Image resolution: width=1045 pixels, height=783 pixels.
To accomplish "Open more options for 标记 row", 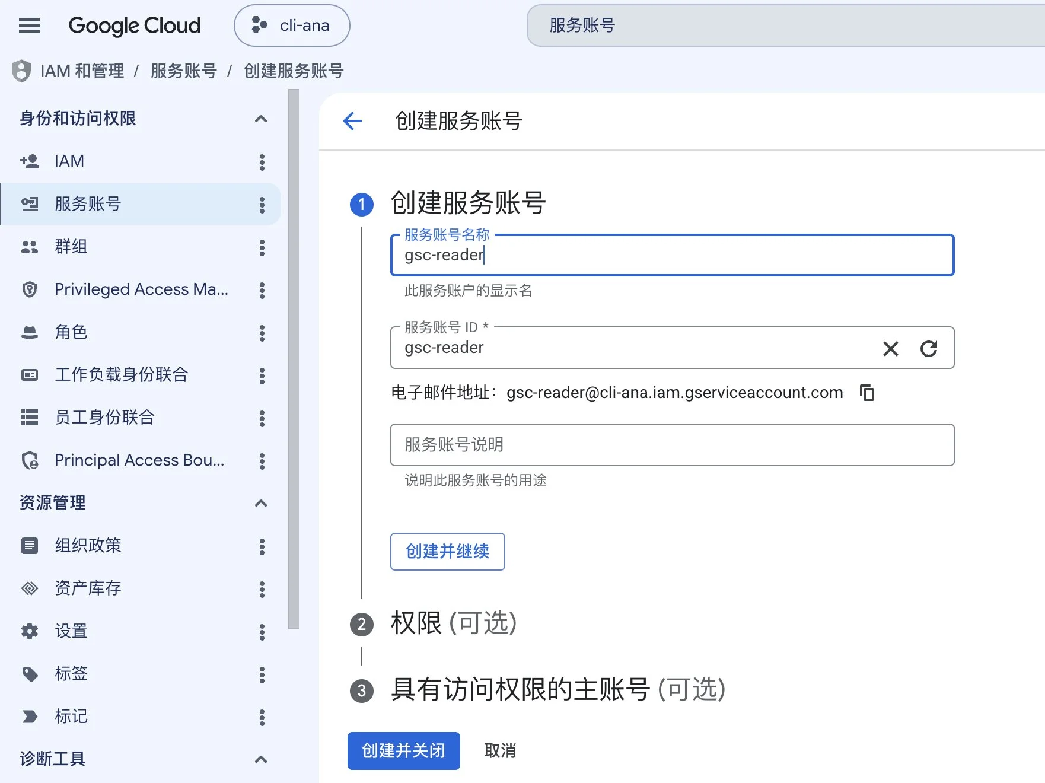I will click(x=262, y=717).
